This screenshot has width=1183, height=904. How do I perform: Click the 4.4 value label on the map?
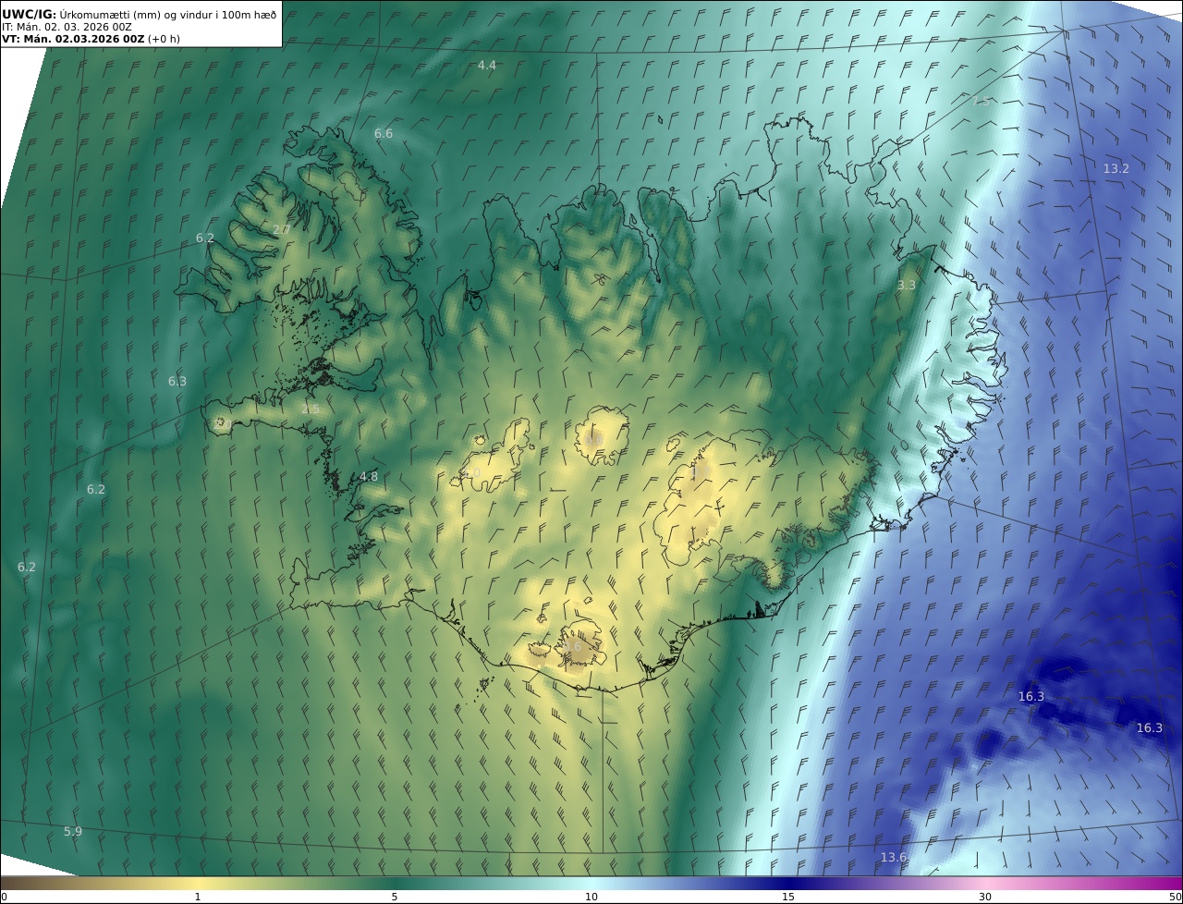click(487, 65)
